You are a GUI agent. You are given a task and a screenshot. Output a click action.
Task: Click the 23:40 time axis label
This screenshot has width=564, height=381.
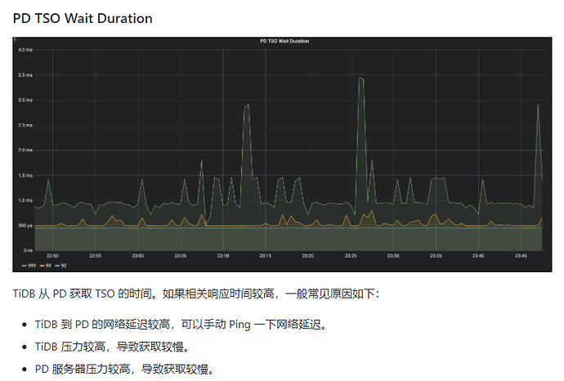point(478,256)
